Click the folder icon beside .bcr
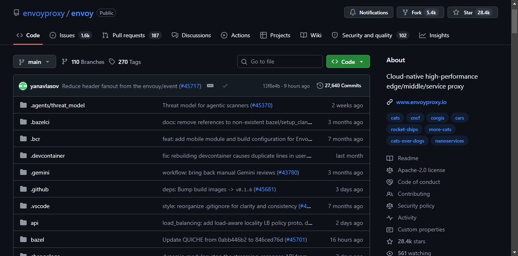This screenshot has width=518, height=256. 23,139
